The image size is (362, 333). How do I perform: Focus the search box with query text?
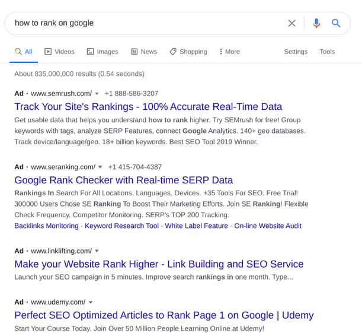point(148,23)
